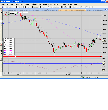Select the red horizontal line atop the indicator panel
Image resolution: width=108 pixels, height=110 pixels.
click(x=52, y=56)
